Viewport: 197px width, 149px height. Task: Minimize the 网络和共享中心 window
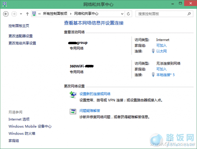173,4
